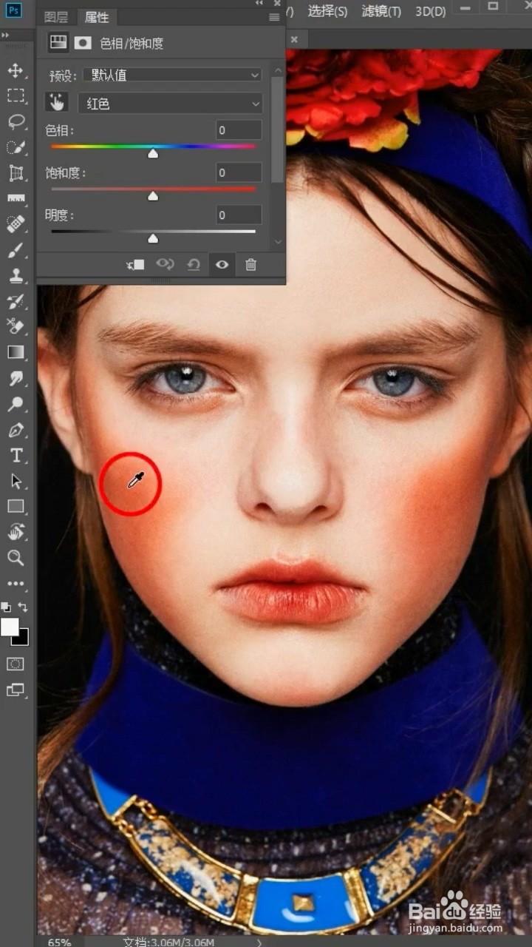Viewport: 532px width, 947px height.
Task: Adjust the 饱和度 saturation slider handle
Action: point(153,196)
